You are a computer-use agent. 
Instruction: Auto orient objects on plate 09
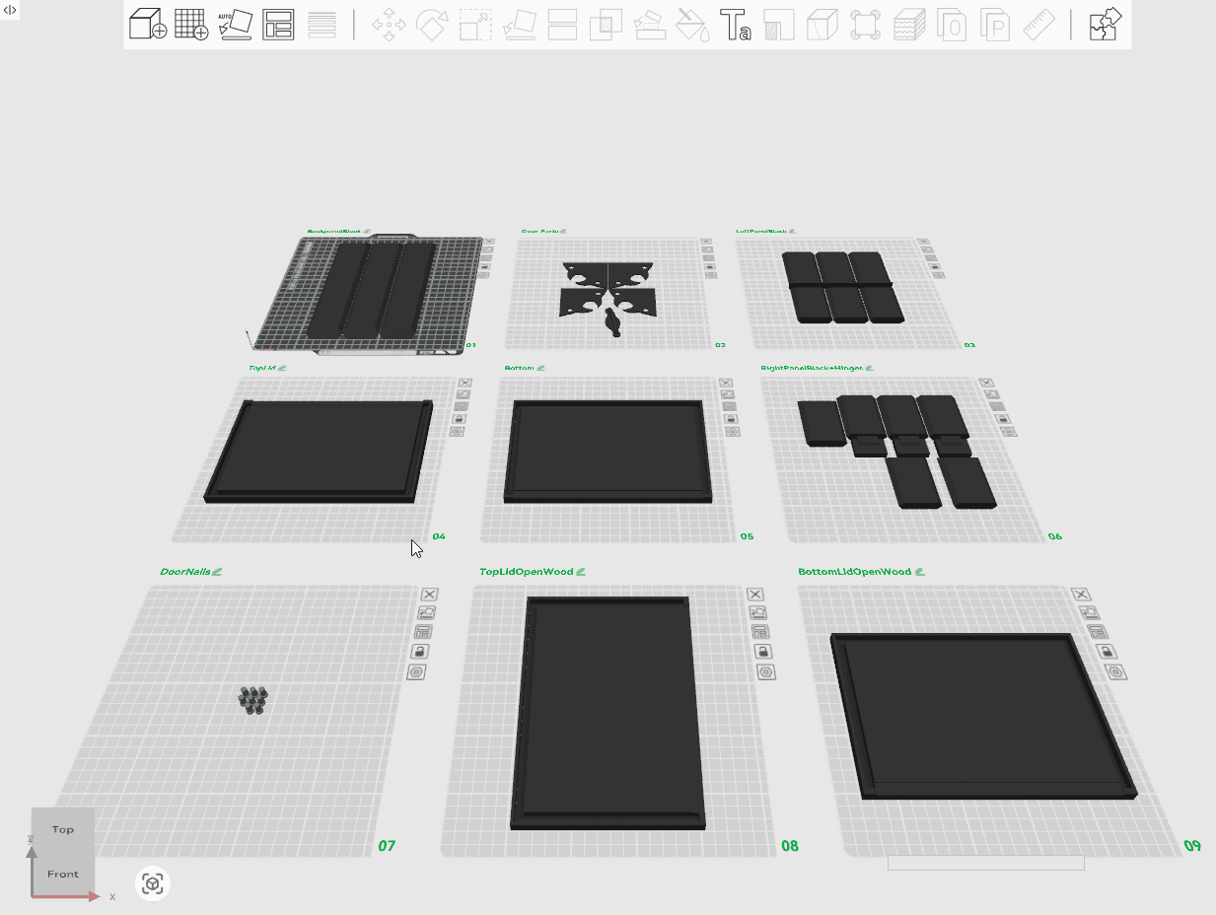1090,613
